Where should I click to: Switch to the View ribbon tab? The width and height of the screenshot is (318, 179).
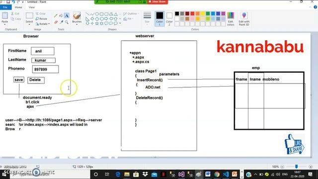coord(32,7)
